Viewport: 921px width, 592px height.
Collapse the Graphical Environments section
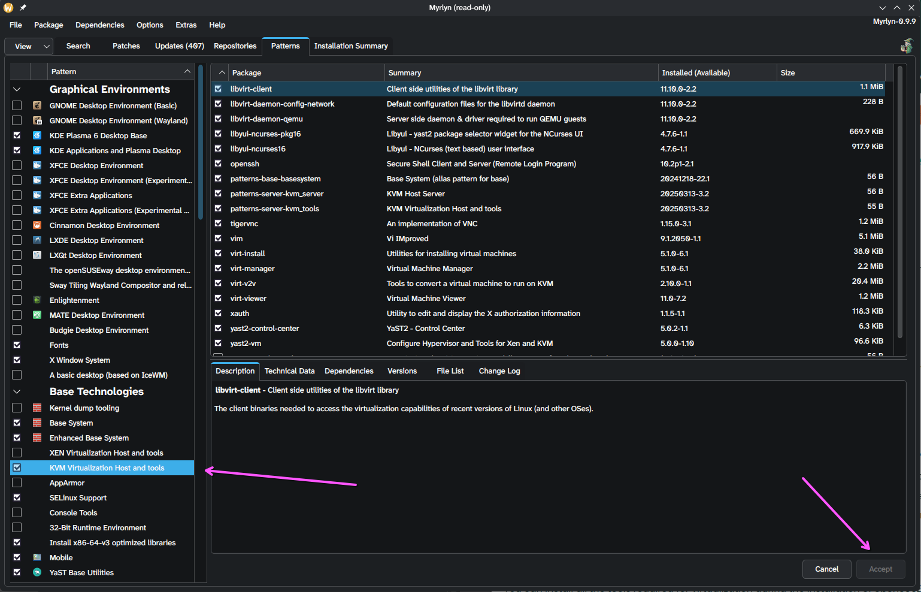(17, 89)
